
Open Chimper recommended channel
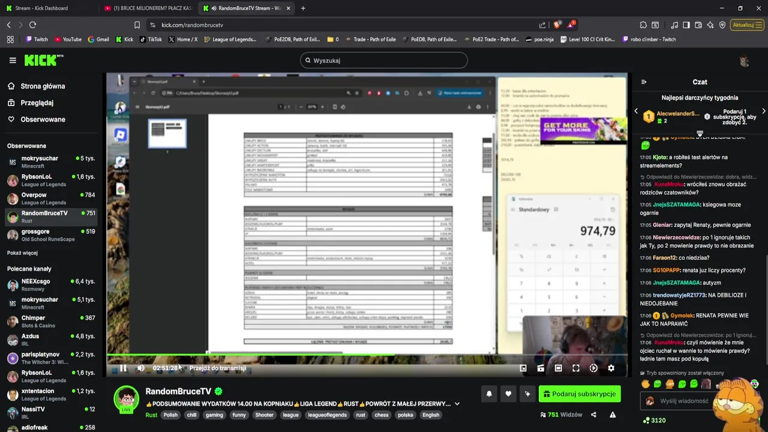pos(51,321)
